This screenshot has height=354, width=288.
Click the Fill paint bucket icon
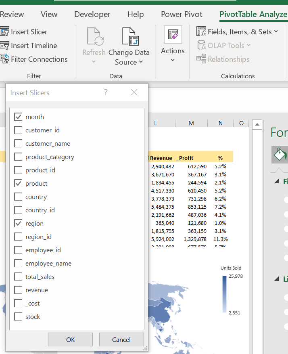click(280, 154)
